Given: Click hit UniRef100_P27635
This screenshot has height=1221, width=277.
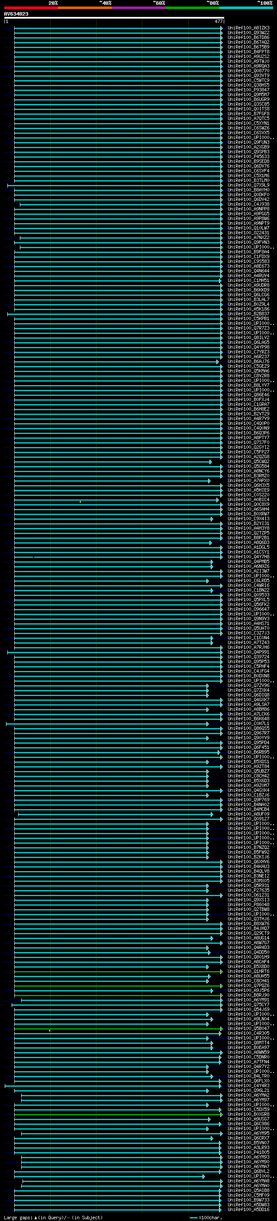Looking at the screenshot, I should coord(248,890).
